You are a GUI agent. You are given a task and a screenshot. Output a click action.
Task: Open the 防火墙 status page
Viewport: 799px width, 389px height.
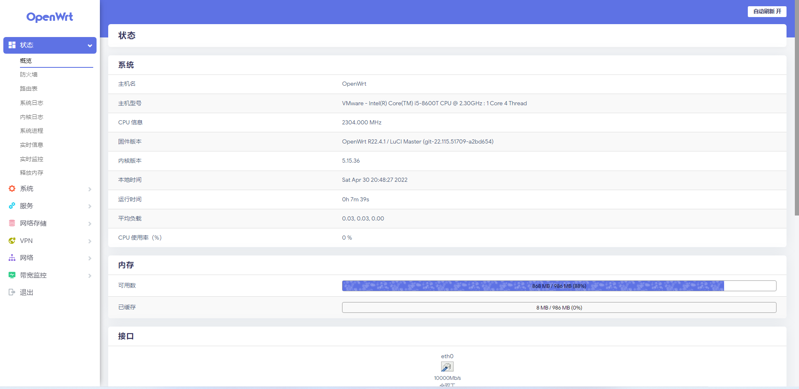pyautogui.click(x=29, y=74)
